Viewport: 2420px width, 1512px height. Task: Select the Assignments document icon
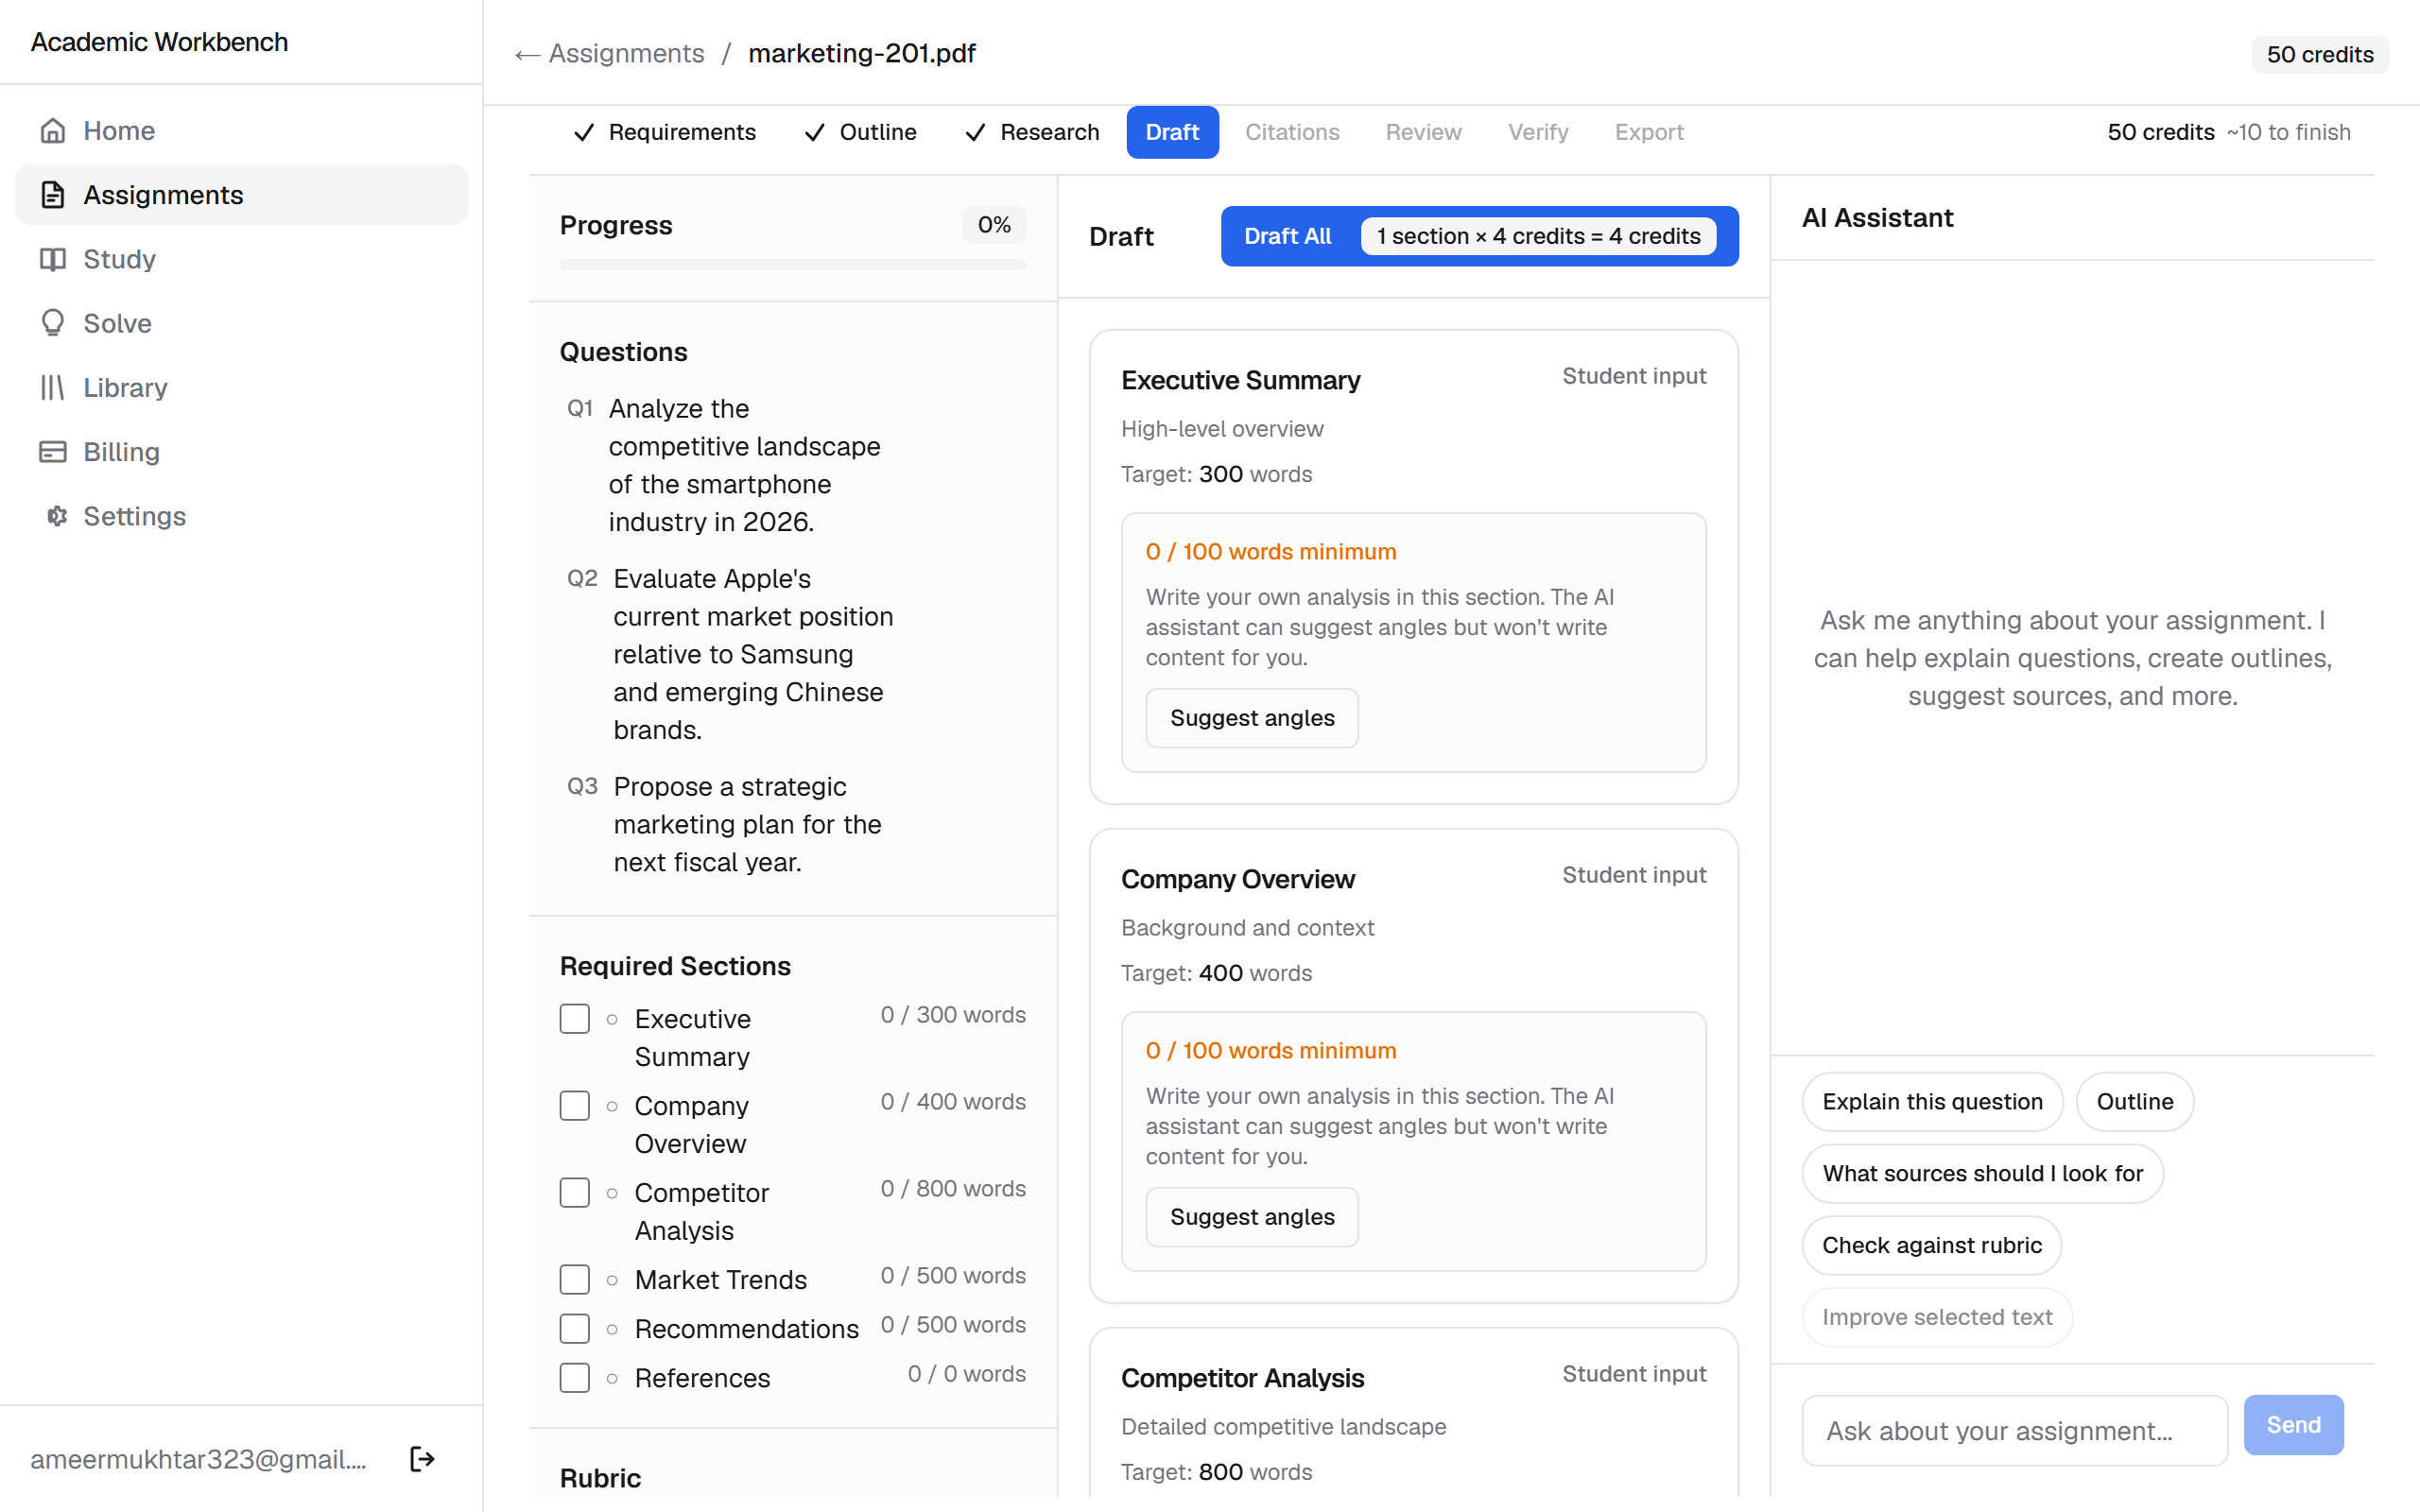52,195
